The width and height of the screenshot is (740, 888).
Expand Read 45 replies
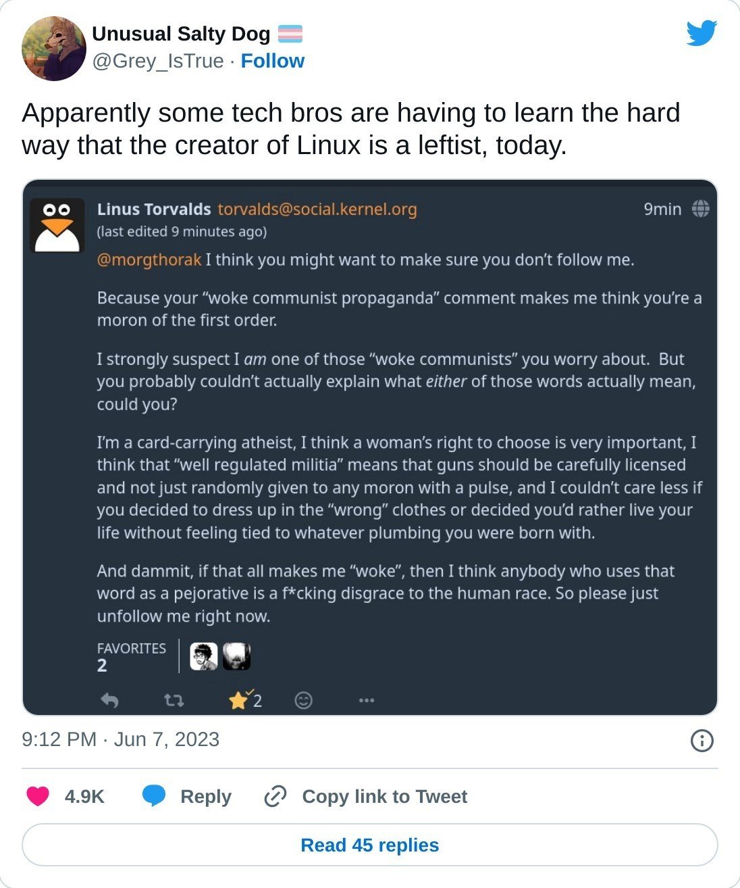[370, 845]
